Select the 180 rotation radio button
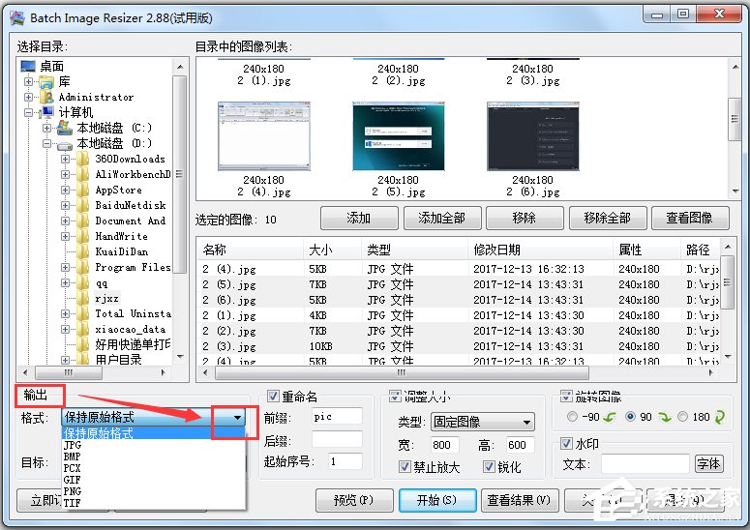The width and height of the screenshot is (750, 530). (683, 417)
